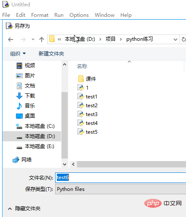Collapse folders with 隐藏文件夹
Viewport: 186px width, 217px height.
tap(24, 209)
